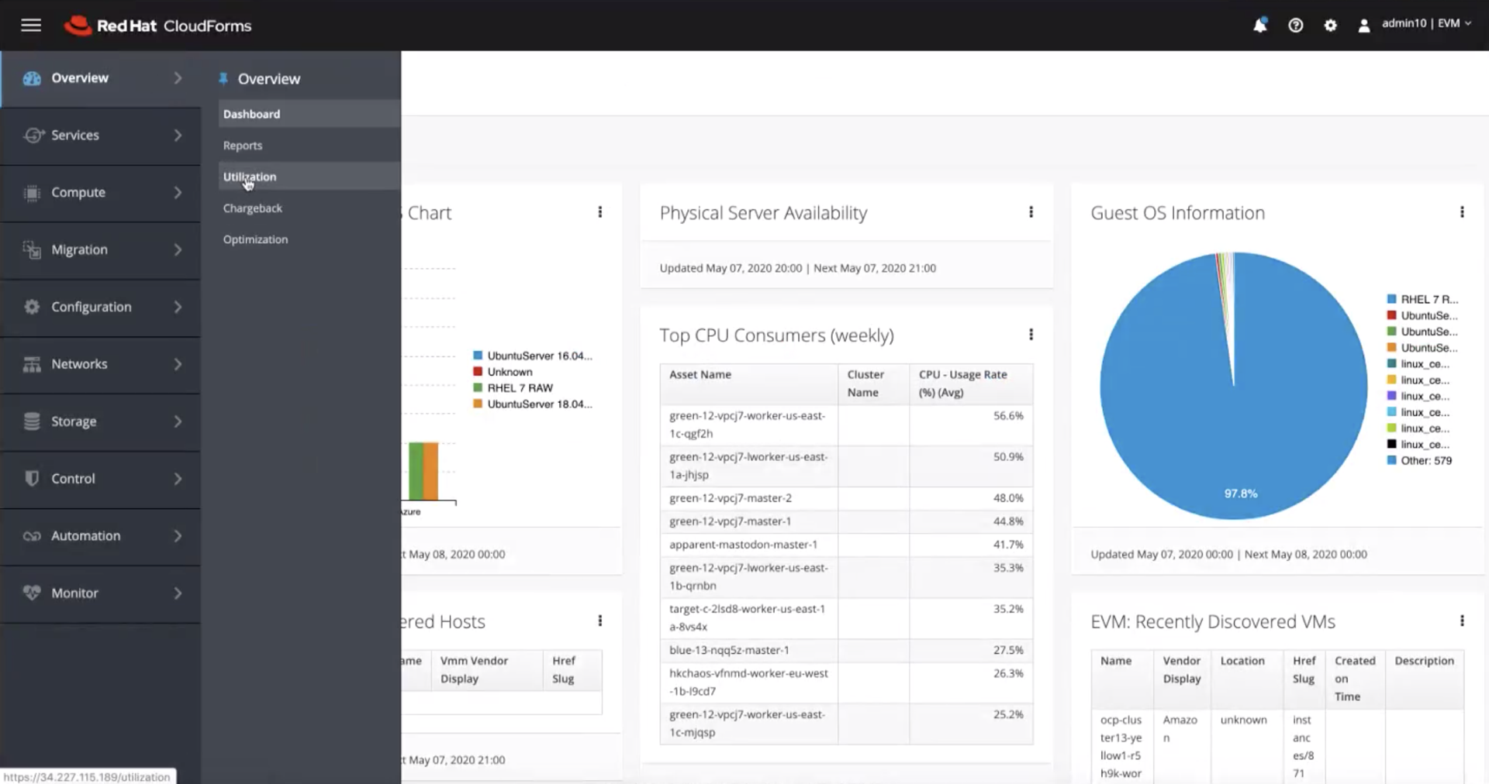Click the orange bar in chart
The height and width of the screenshot is (784, 1489).
click(430, 471)
